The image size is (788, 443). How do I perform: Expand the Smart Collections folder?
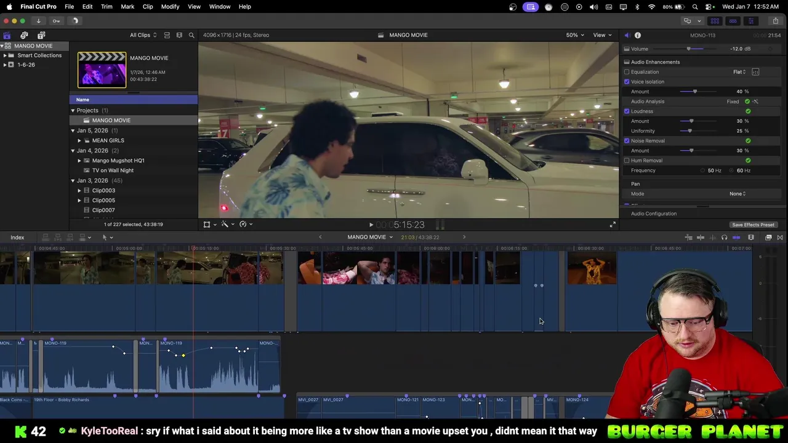click(x=5, y=55)
